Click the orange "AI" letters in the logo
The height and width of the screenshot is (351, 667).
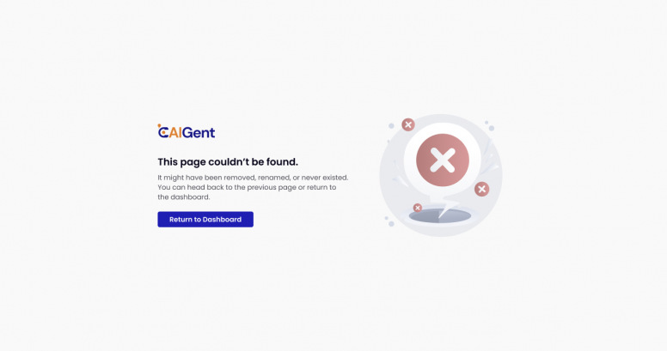point(175,132)
